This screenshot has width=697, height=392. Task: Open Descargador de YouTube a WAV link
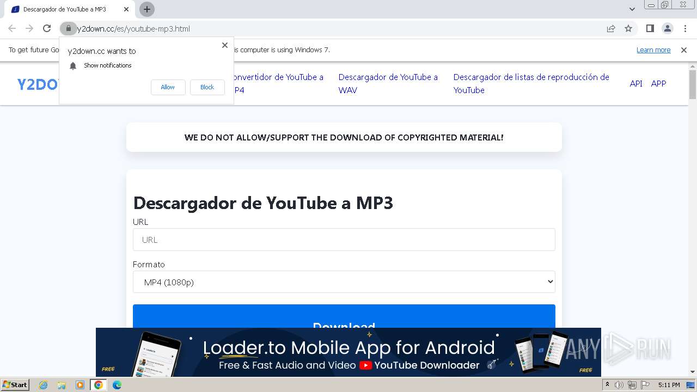(388, 84)
